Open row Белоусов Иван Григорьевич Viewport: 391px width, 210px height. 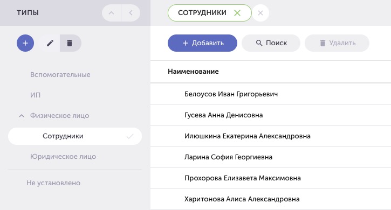tap(271, 94)
